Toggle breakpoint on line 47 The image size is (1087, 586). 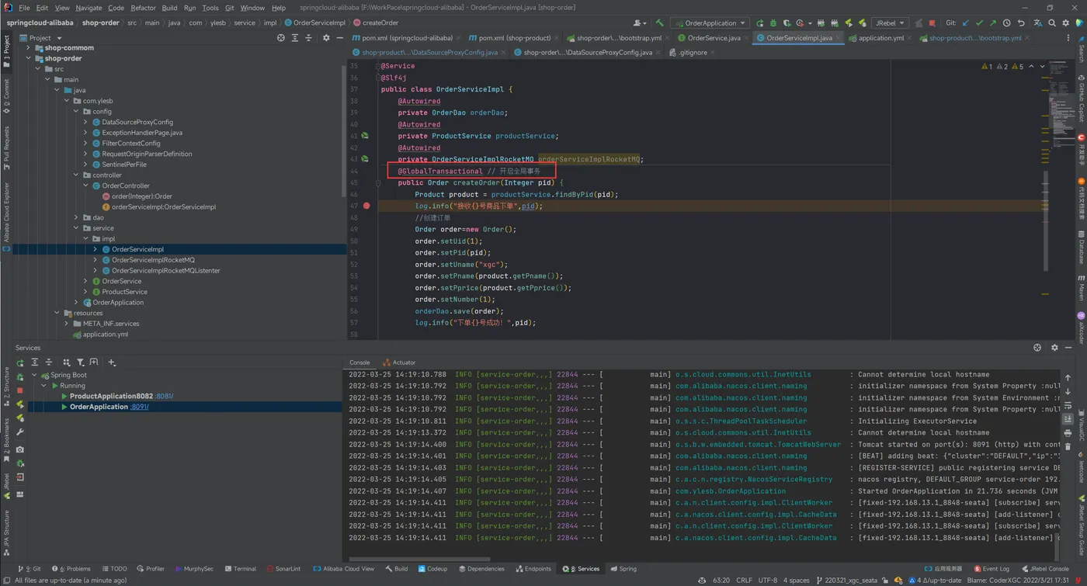pos(366,206)
